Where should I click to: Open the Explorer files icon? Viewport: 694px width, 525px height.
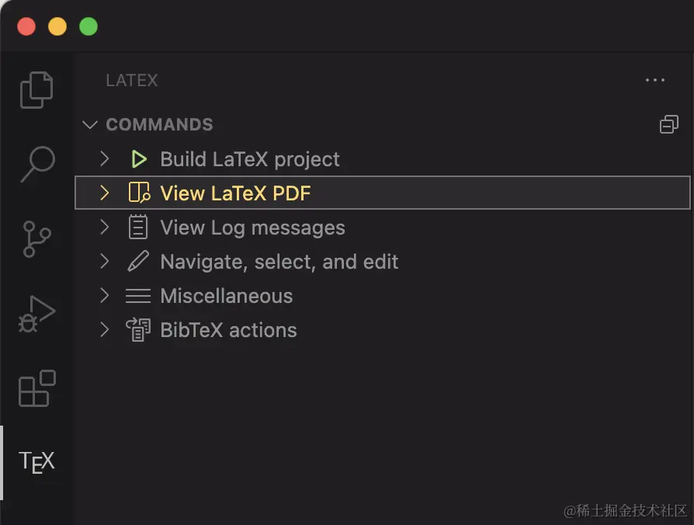click(x=36, y=90)
